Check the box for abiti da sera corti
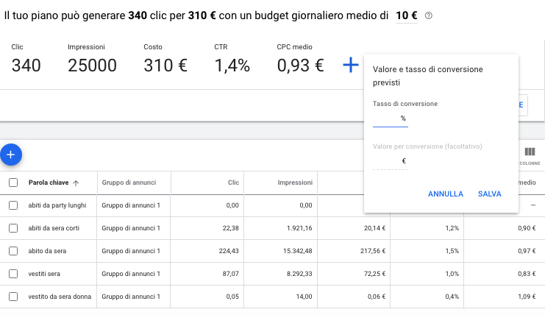Screen dimensions: 545x315 click(x=13, y=228)
